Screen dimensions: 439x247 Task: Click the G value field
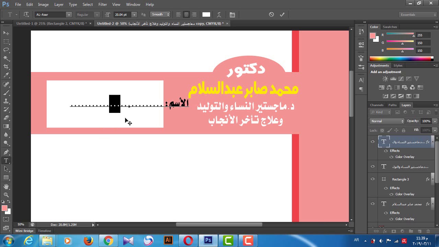click(x=423, y=43)
